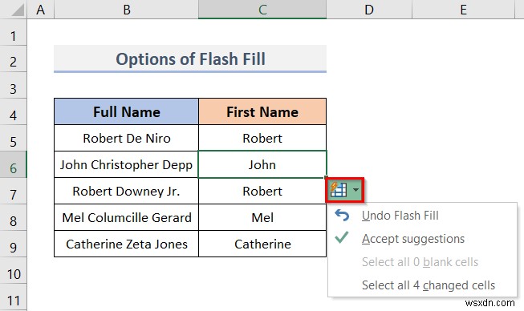Select column E header

[463, 10]
